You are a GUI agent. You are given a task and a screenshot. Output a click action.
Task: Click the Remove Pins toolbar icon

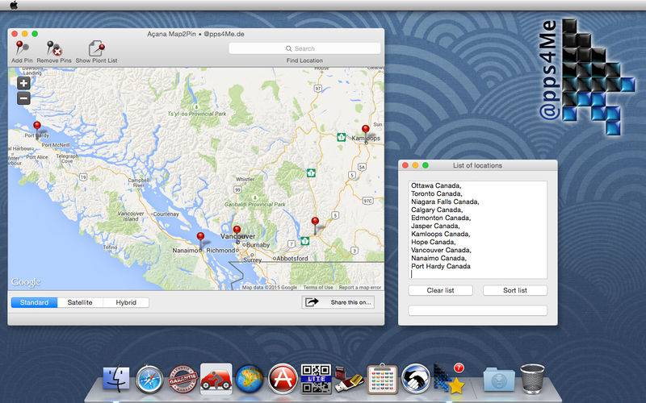(x=54, y=48)
